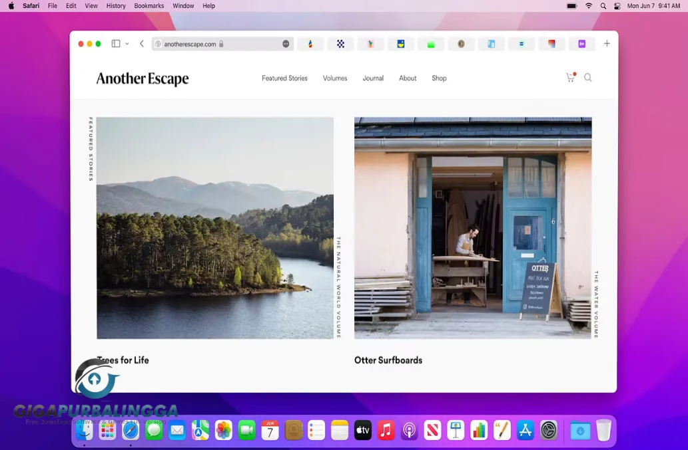Expand the chevron beside the sidebar button
This screenshot has width=688, height=450.
(x=127, y=43)
